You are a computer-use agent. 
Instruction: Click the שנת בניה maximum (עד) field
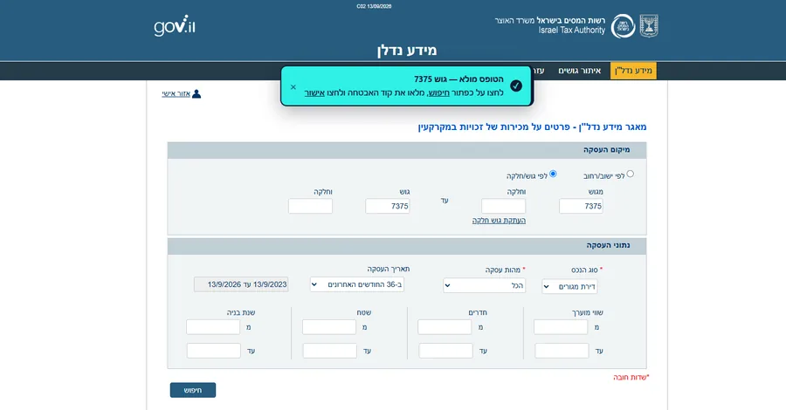click(x=214, y=351)
